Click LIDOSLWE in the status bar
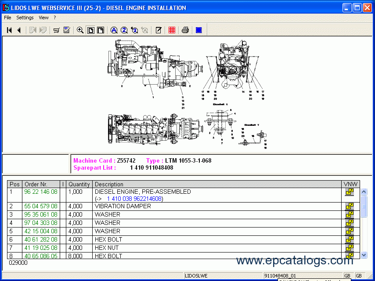375x281 pixels. pos(196,276)
